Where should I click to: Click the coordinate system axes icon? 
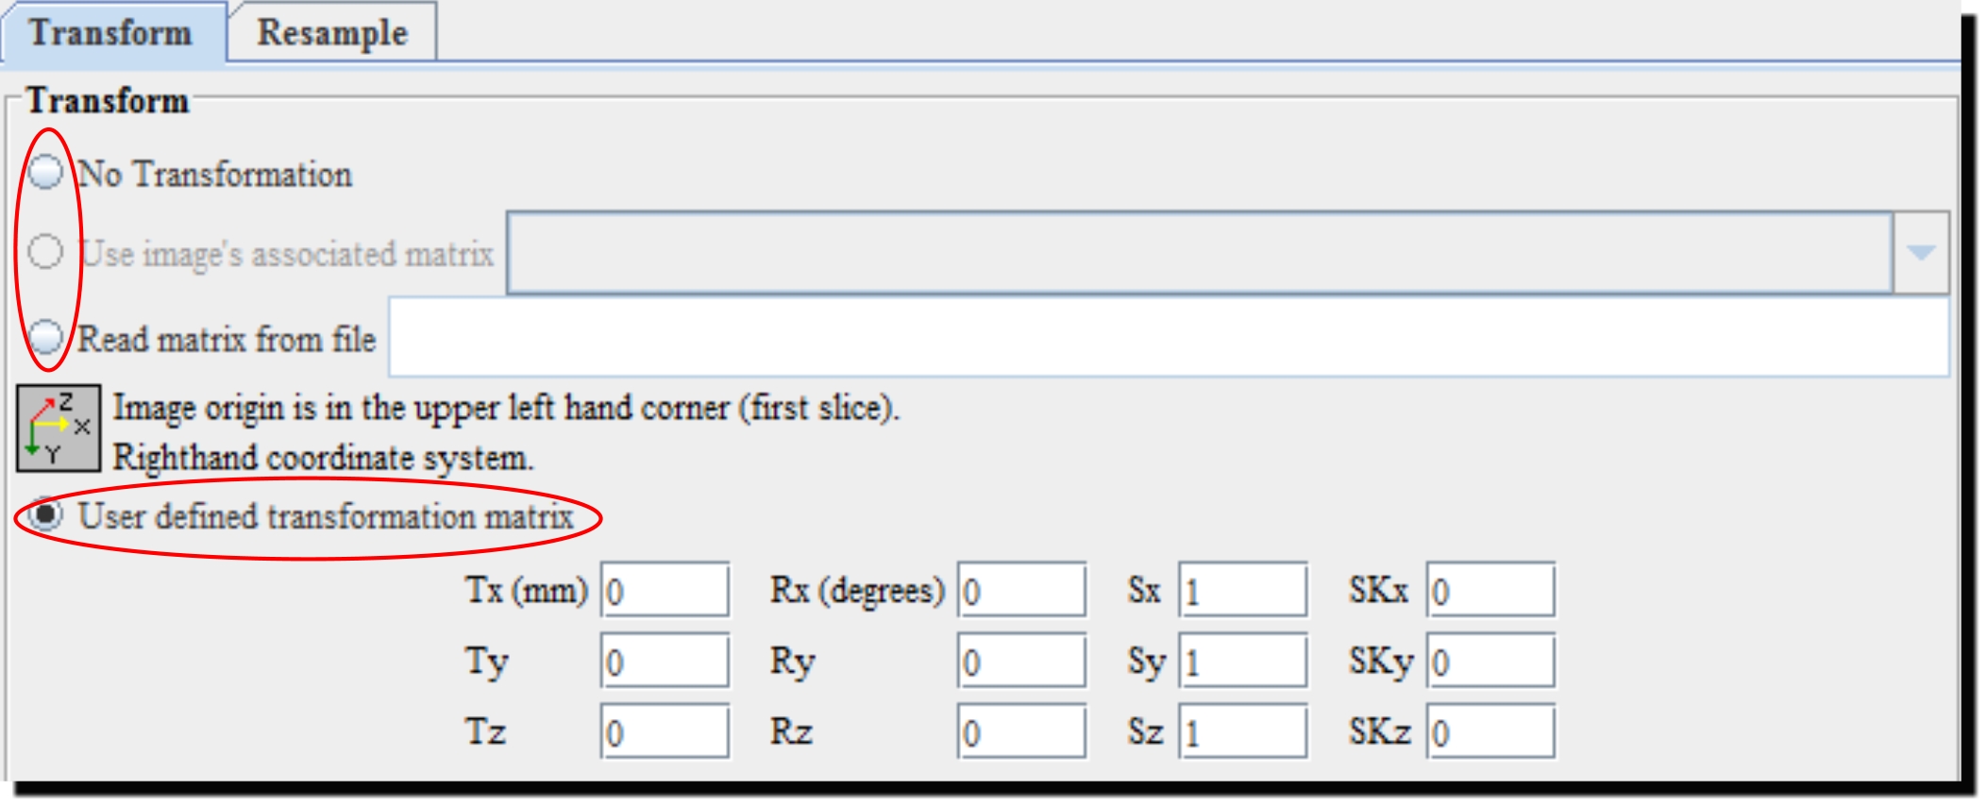pyautogui.click(x=58, y=428)
